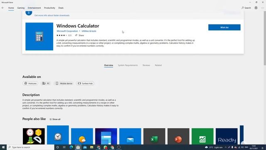
Task: Click the PC availability chip
Action: 46,83
